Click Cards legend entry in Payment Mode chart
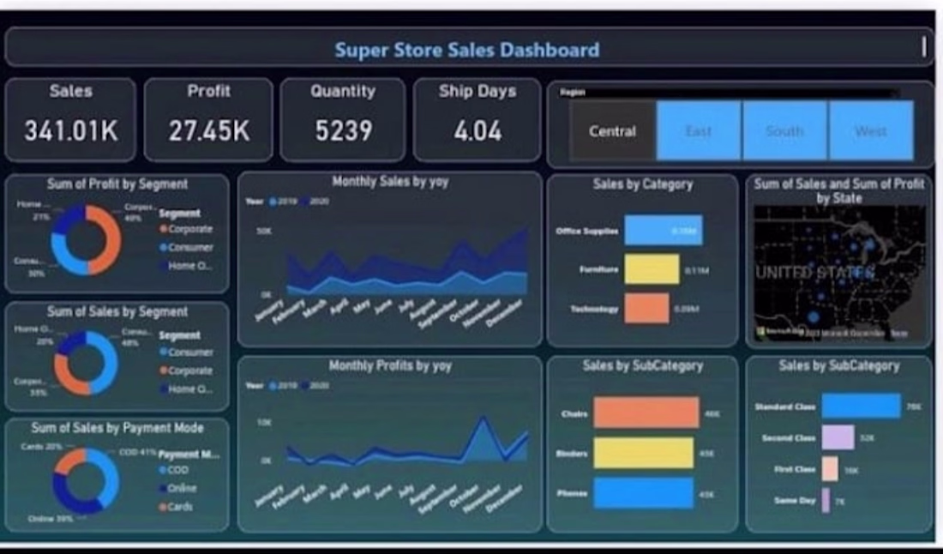Image resolution: width=943 pixels, height=554 pixels. tap(176, 507)
